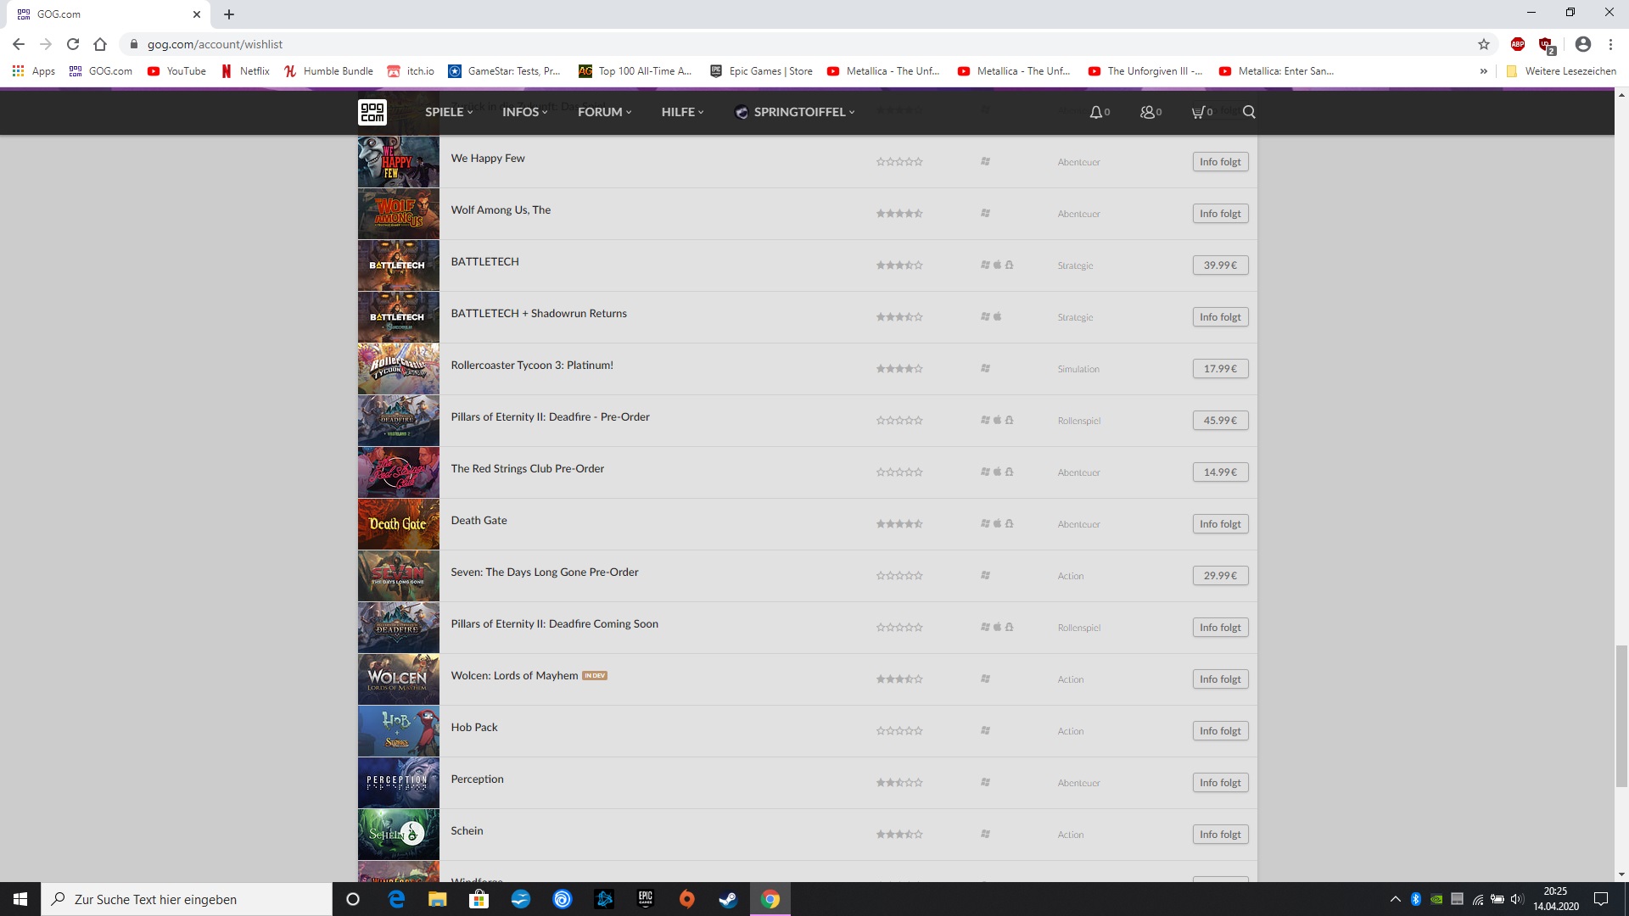The image size is (1629, 916).
Task: Open the friends icon in GOG navbar
Action: (1150, 112)
